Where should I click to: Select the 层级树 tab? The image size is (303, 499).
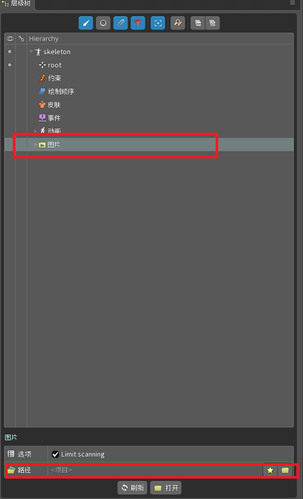click(x=17, y=4)
